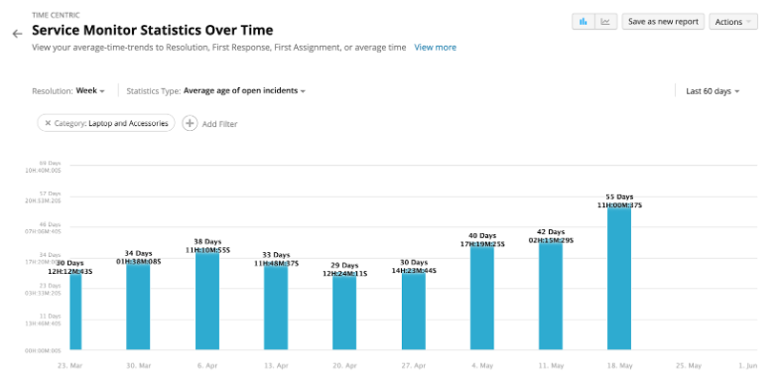Image resolution: width=781 pixels, height=387 pixels.
Task: Open the Statistics Type dropdown
Action: [244, 91]
